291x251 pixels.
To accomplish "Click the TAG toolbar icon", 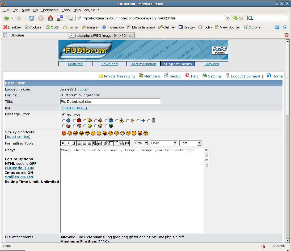I will pos(70,18).
